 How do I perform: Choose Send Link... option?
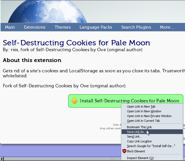click(152, 137)
